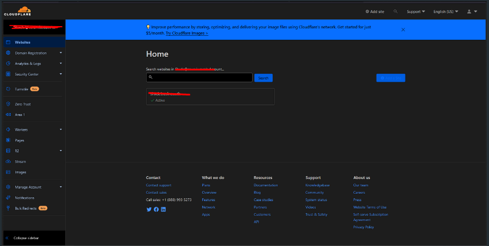Screen dimensions: 489x246
Task: Click the Workers sidebar icon
Action: coord(9,130)
